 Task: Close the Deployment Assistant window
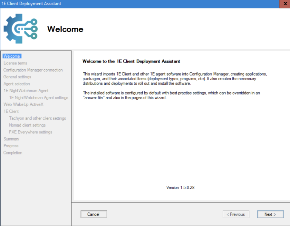pyautogui.click(x=284, y=4)
